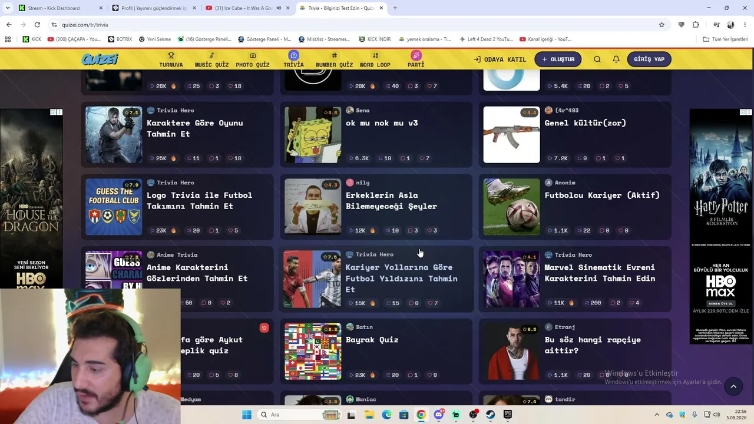The image size is (754, 424).
Task: Open the Windows Start menu
Action: click(246, 415)
